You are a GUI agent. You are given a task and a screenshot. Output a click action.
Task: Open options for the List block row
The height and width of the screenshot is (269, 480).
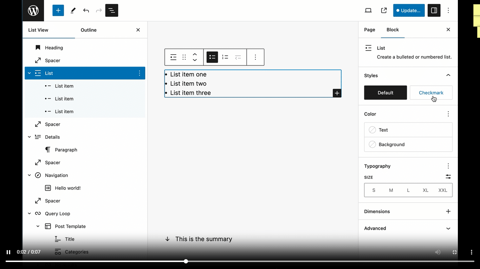(x=140, y=73)
